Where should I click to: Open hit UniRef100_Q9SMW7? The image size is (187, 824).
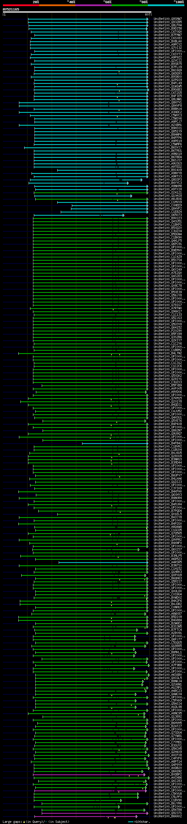[168, 19]
